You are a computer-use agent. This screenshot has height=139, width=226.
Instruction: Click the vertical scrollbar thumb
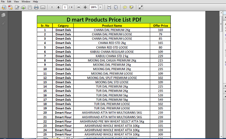pos(221,24)
